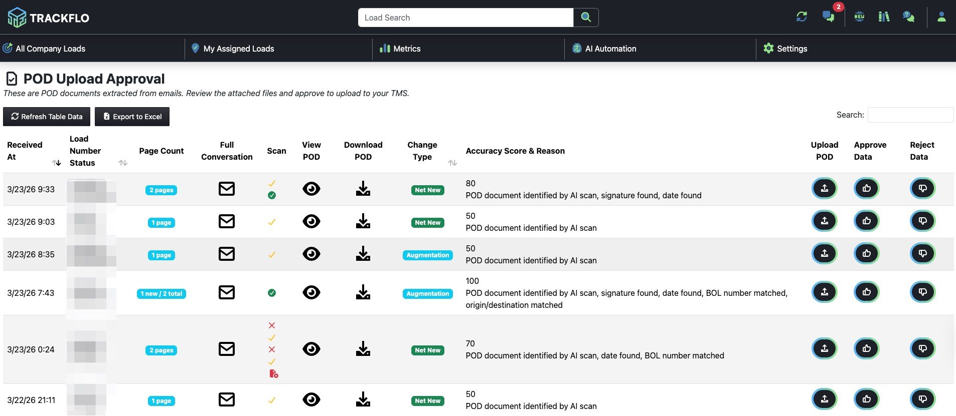
Task: Open full conversation email for 3/23/26 8:35
Action: tap(227, 254)
